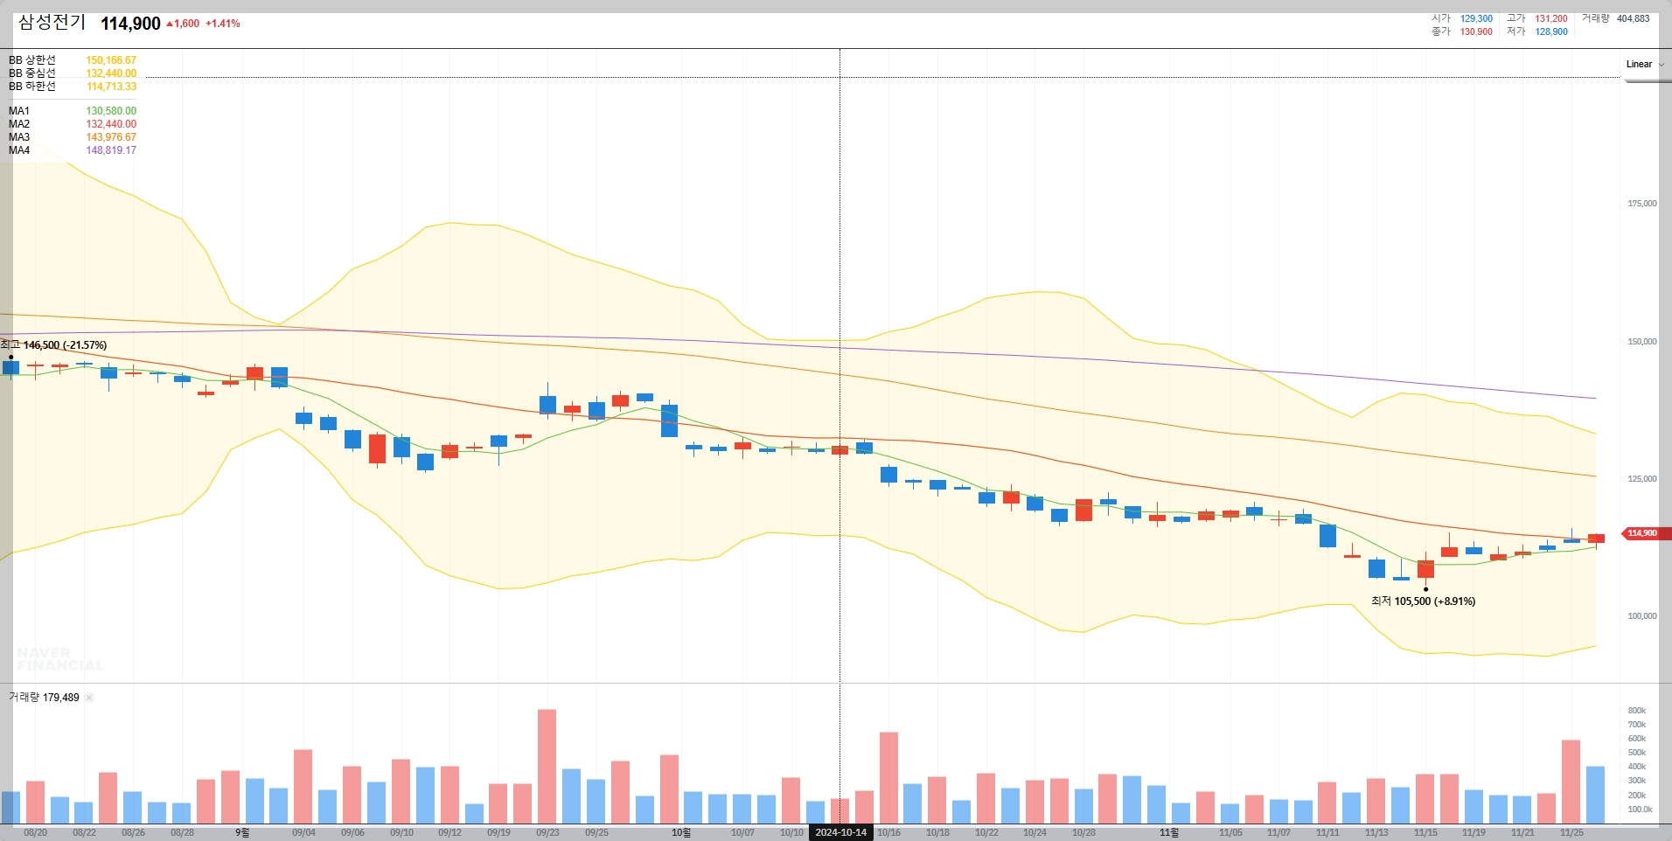Screen dimensions: 1672x841
Task: Select the +1.41% change rate text
Action: click(x=223, y=24)
